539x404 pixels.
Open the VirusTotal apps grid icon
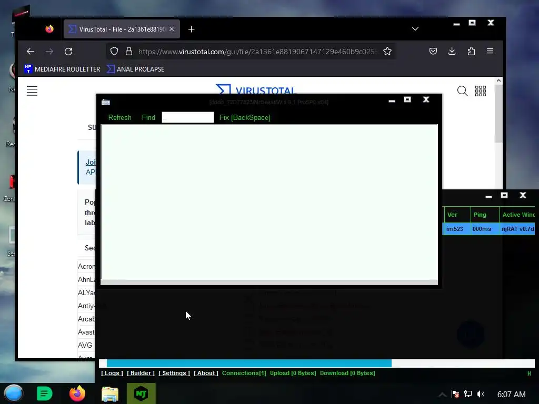pyautogui.click(x=481, y=91)
